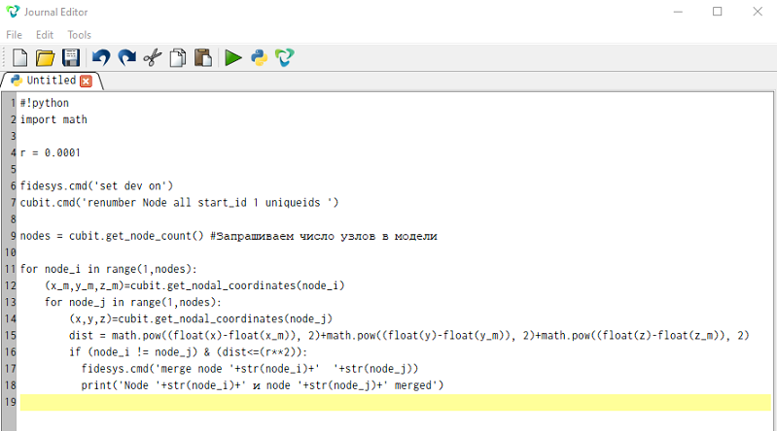Place cursor on highlighted line 19
The height and width of the screenshot is (431, 777).
396,402
